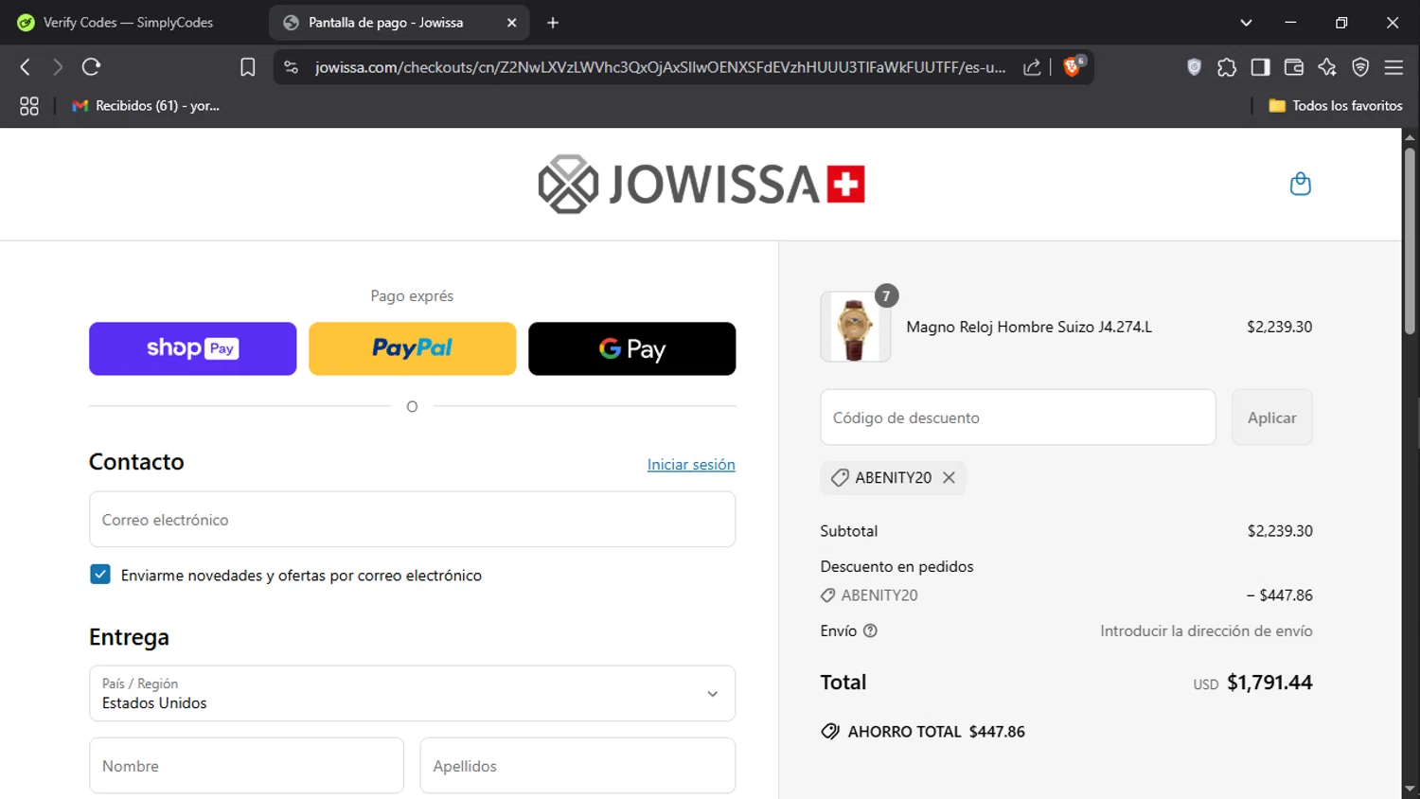This screenshot has width=1420, height=799.
Task: Switch to the Verify Codes SimplyCodes tab
Action: pos(128,23)
